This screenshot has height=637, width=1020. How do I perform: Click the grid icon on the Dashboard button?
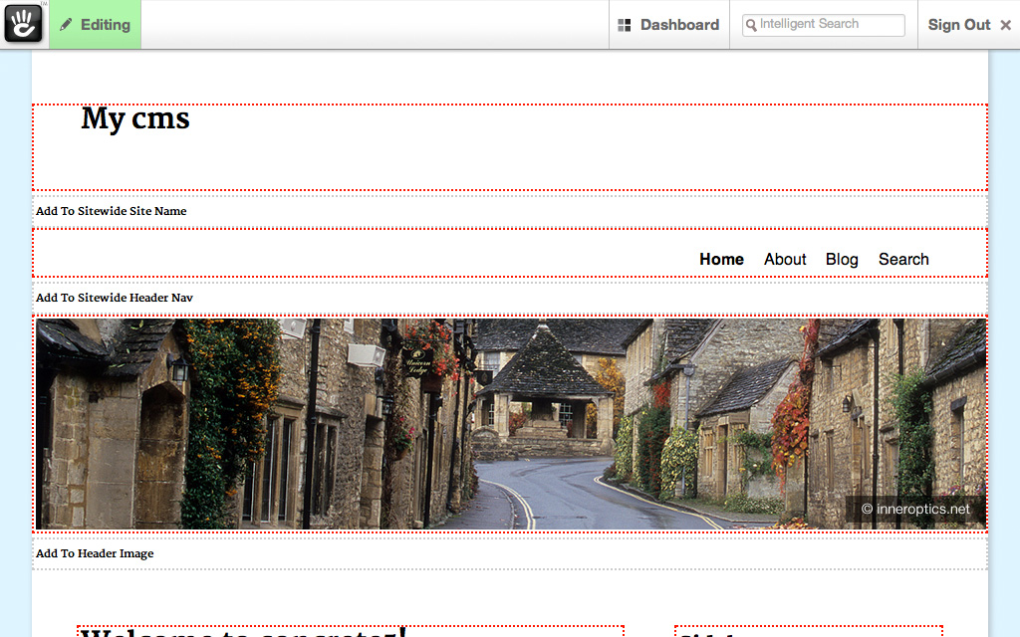coord(625,25)
